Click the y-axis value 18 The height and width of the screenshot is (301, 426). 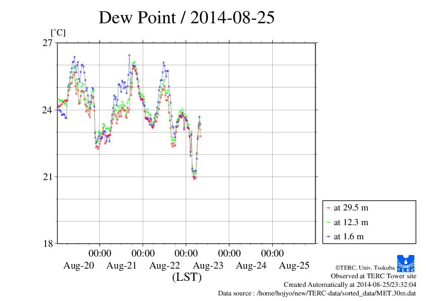click(x=48, y=244)
